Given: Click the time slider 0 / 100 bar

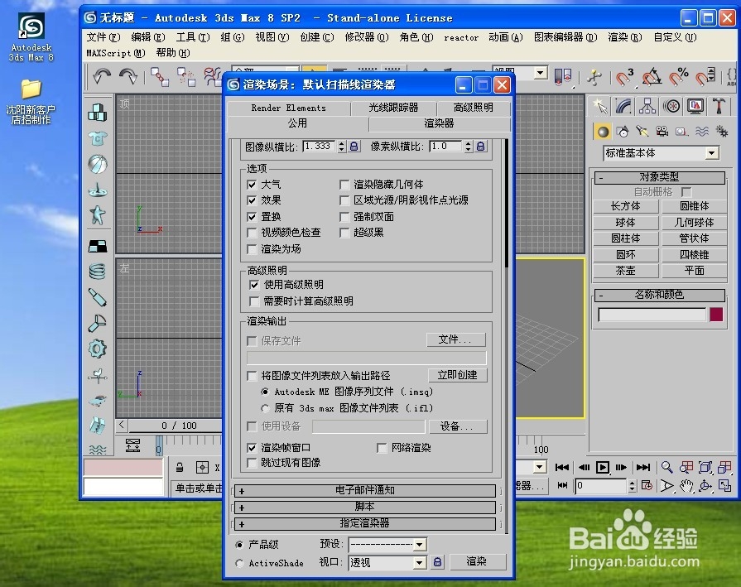Looking at the screenshot, I should [177, 426].
